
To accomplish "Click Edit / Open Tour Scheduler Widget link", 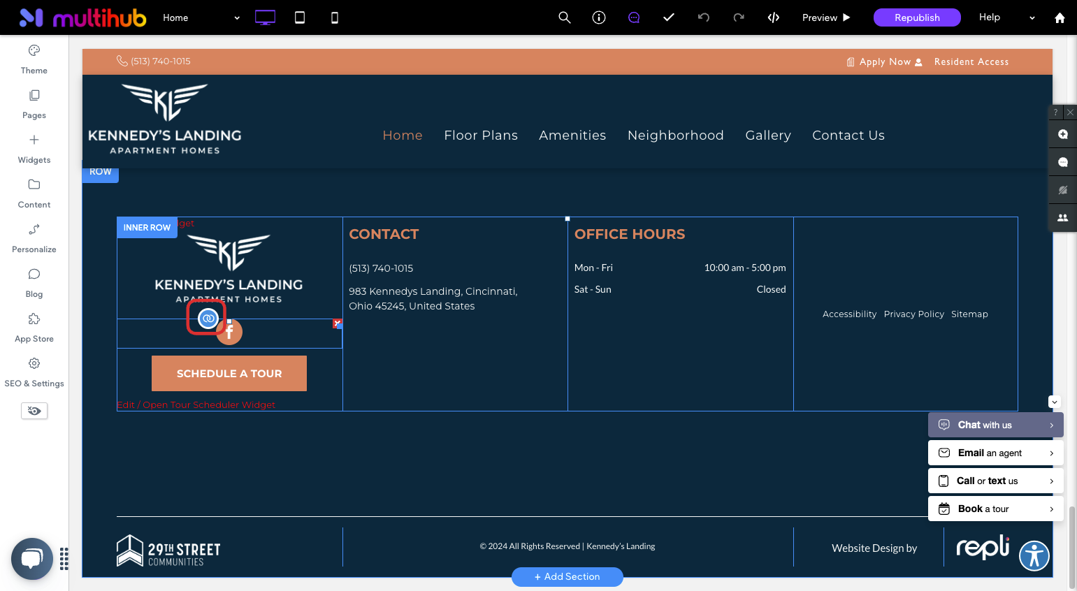I will coord(196,404).
